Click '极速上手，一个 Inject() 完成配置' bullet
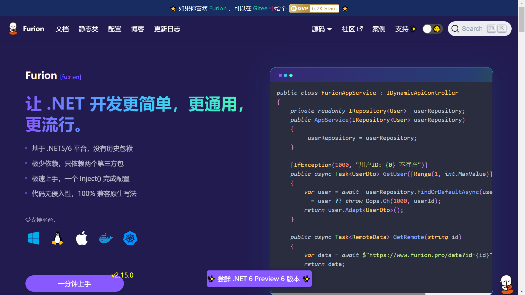 point(80,179)
